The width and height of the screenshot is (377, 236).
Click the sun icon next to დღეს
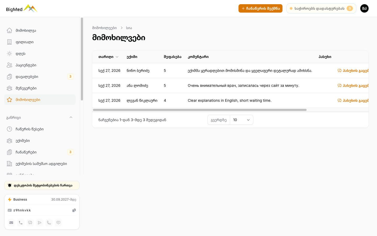point(9,53)
